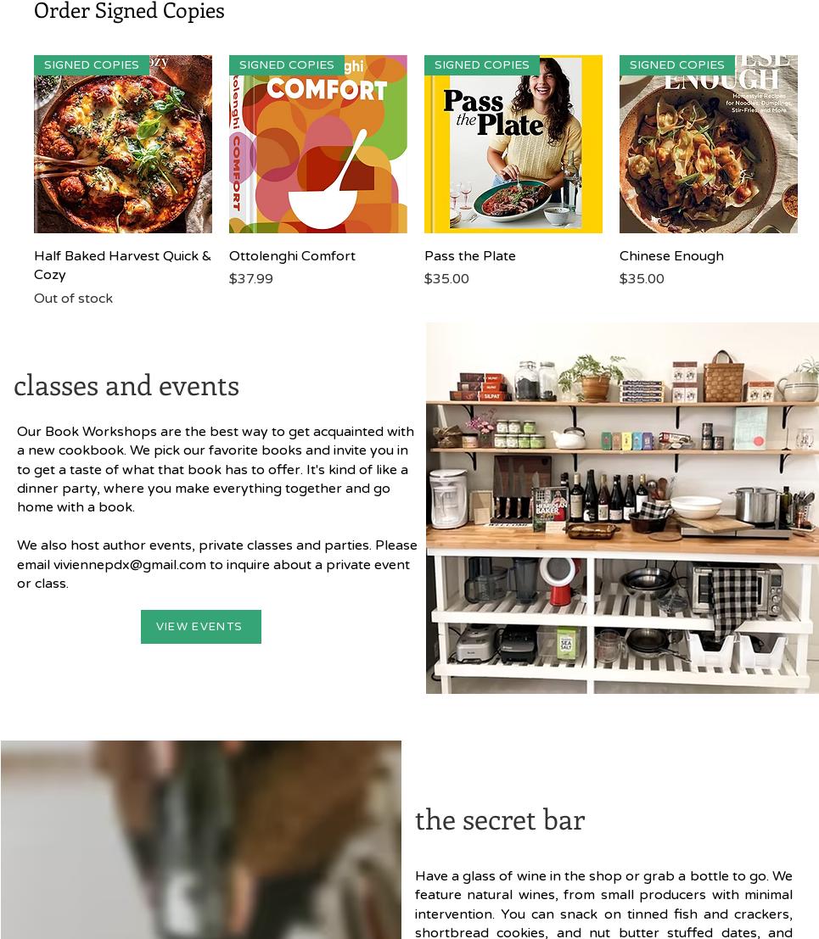
Task: Click the Chinese Enough title link
Action: tap(671, 255)
